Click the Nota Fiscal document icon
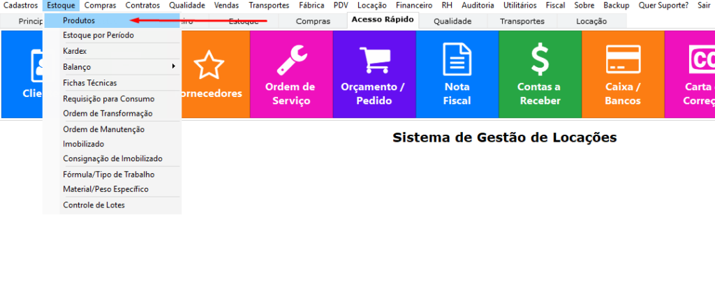 (457, 60)
